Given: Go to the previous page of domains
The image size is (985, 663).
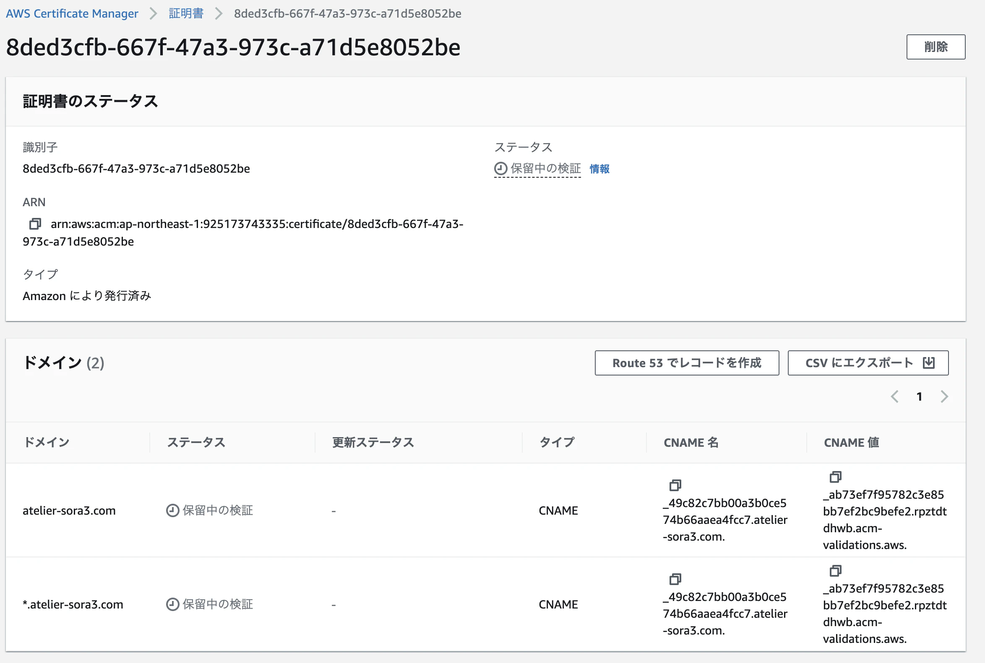Looking at the screenshot, I should pos(894,396).
